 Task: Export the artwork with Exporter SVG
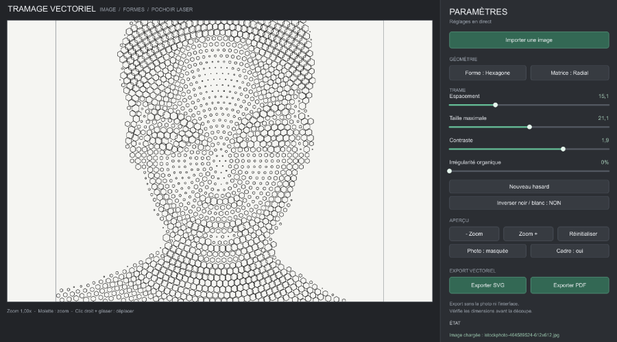(487, 285)
